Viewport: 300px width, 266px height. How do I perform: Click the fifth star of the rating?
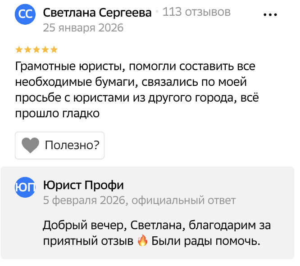(x=54, y=49)
